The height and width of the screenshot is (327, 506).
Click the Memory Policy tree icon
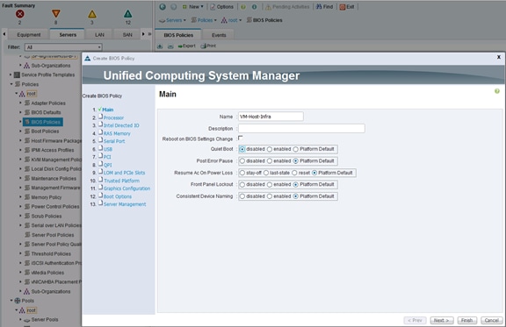point(27,197)
